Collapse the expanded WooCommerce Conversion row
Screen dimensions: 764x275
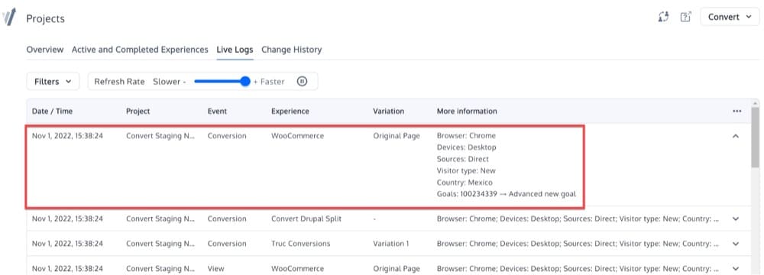coord(736,136)
